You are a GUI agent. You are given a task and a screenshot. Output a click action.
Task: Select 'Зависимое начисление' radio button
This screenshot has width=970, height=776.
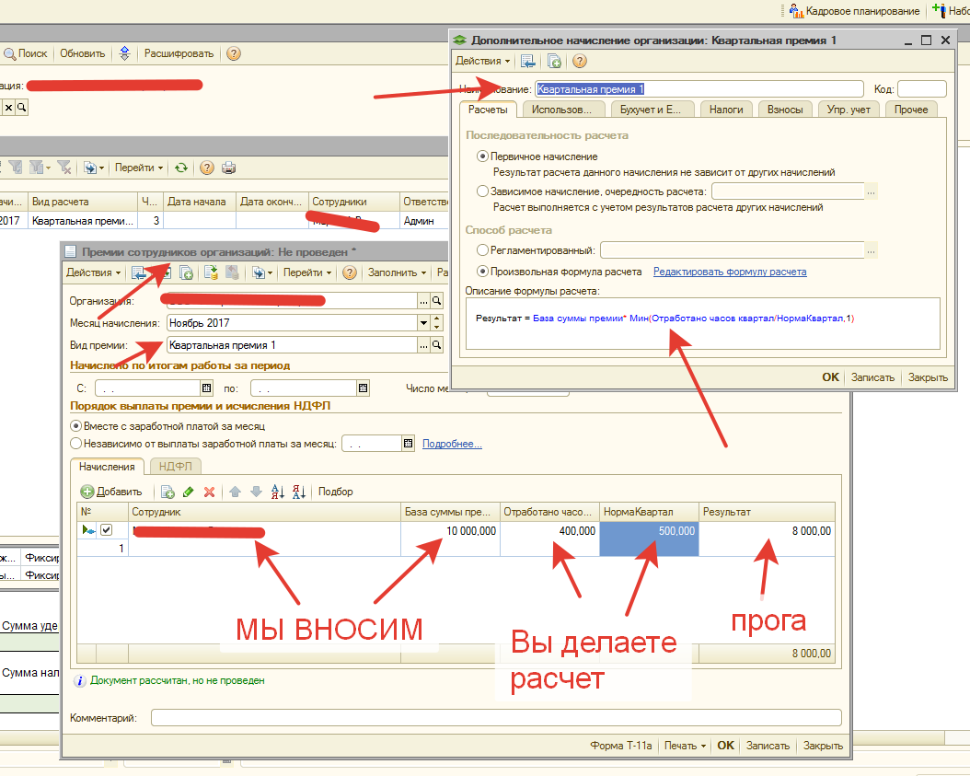(483, 191)
